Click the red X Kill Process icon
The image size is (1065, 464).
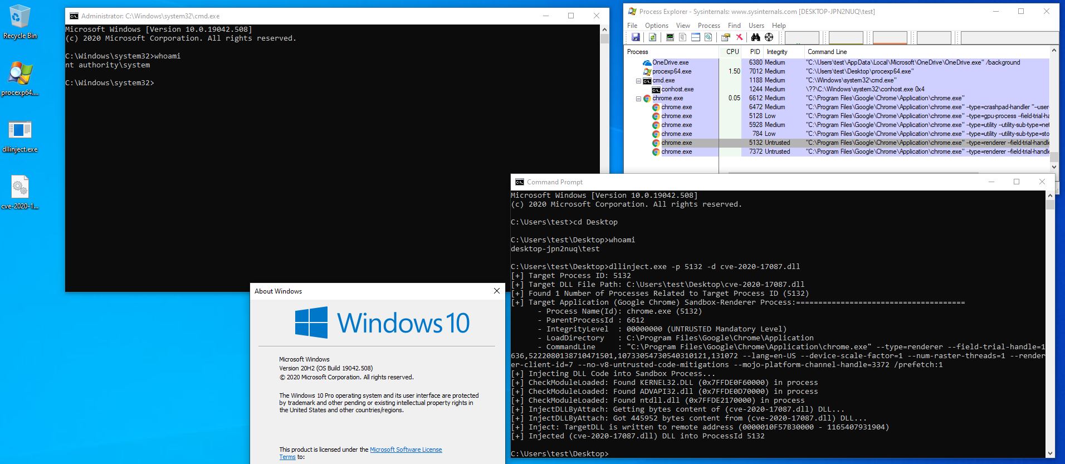click(739, 37)
